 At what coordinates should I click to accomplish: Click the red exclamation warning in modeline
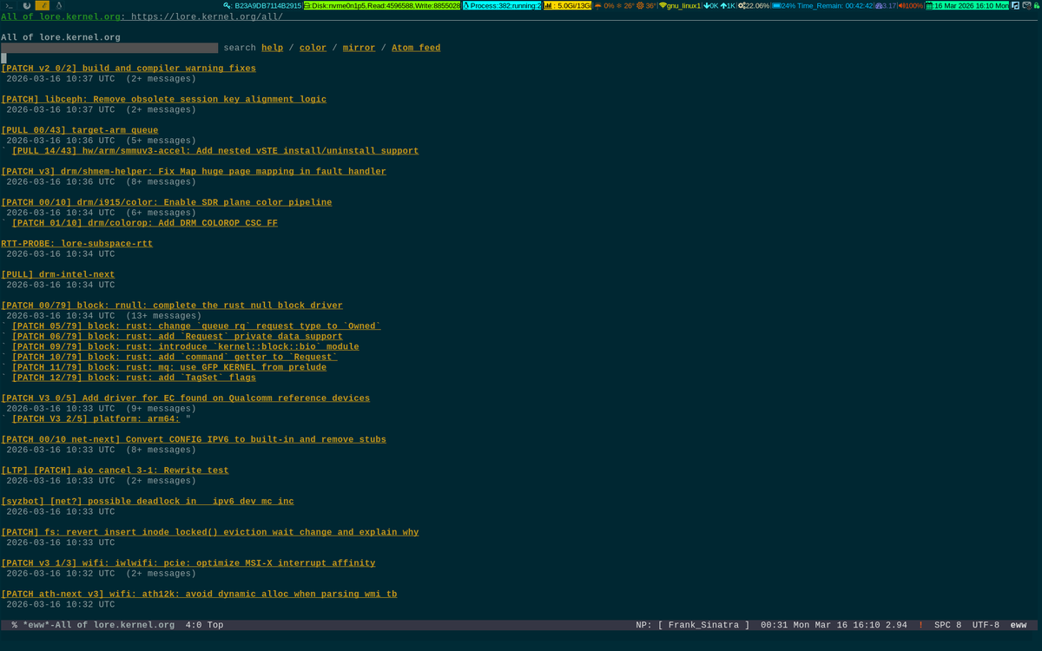(920, 625)
